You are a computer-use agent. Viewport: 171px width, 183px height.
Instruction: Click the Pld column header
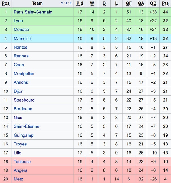pos(80,3)
